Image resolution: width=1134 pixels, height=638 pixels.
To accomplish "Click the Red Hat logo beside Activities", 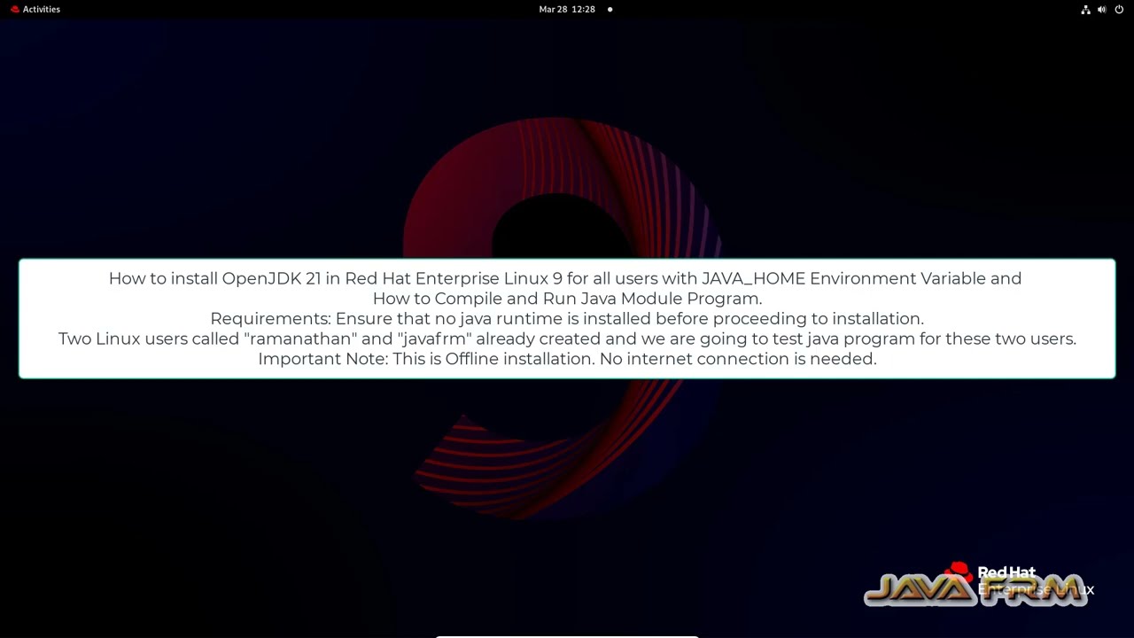I will tap(14, 9).
